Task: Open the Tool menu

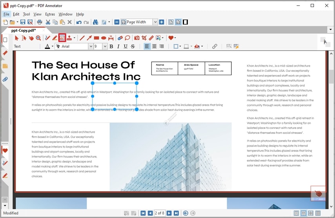Action: pyautogui.click(x=26, y=14)
